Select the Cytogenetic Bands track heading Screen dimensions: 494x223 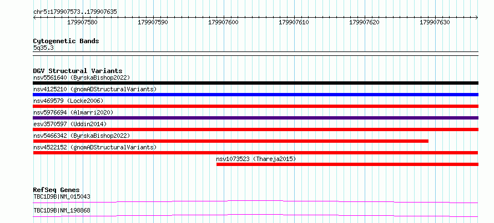pos(66,41)
